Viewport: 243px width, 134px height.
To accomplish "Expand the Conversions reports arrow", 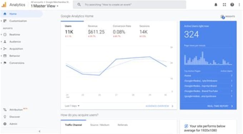I will click(1, 63).
